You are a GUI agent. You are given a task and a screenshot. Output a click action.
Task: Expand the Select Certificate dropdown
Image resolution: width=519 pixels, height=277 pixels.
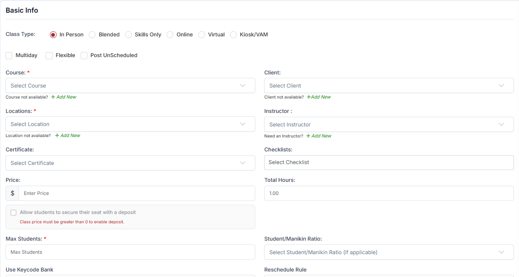point(130,163)
